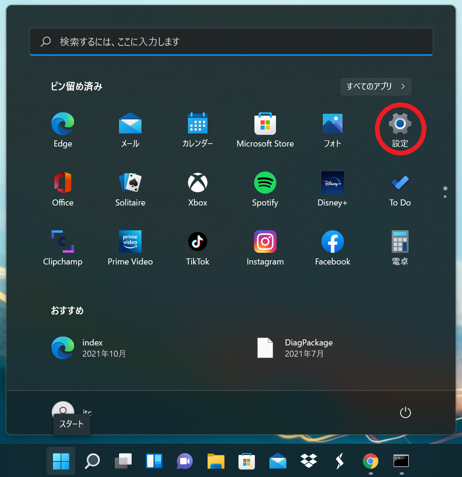Open the Disney+ app
462x477 pixels.
[x=333, y=189]
